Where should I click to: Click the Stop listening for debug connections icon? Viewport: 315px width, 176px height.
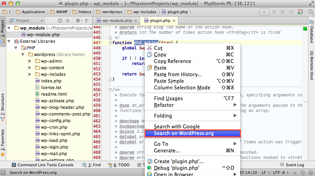click(300, 12)
